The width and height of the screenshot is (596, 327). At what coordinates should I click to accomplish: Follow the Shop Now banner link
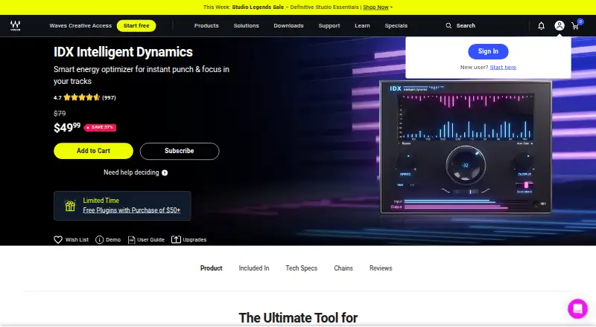375,7
